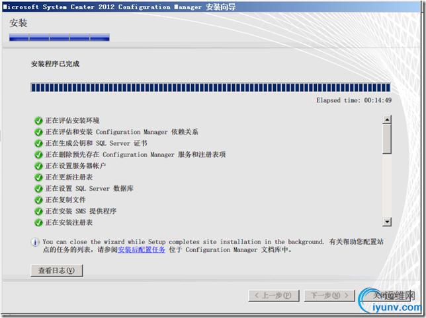Image resolution: width=426 pixels, height=318 pixels.
Task: Open the 查看日志(V) log viewer
Action: click(56, 270)
